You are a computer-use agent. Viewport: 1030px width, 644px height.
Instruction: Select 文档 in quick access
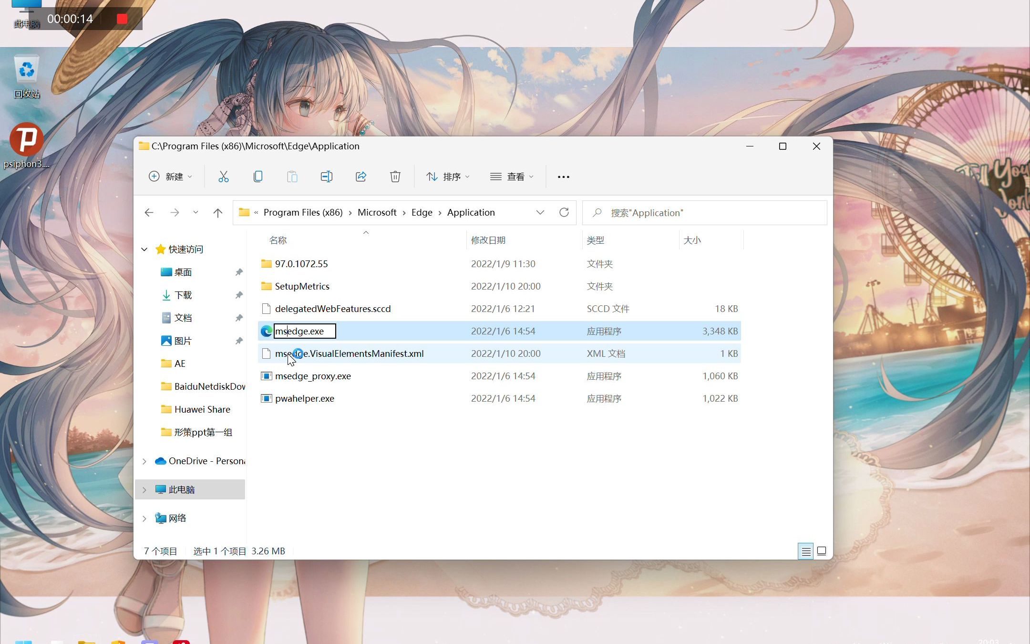click(183, 318)
